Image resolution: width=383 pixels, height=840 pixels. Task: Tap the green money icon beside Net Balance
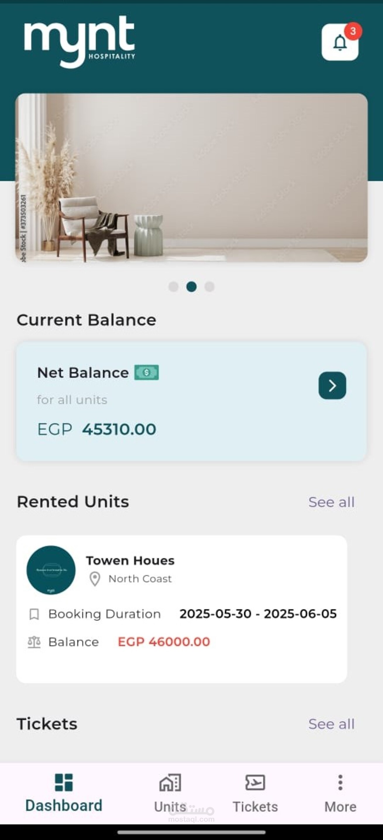[147, 372]
